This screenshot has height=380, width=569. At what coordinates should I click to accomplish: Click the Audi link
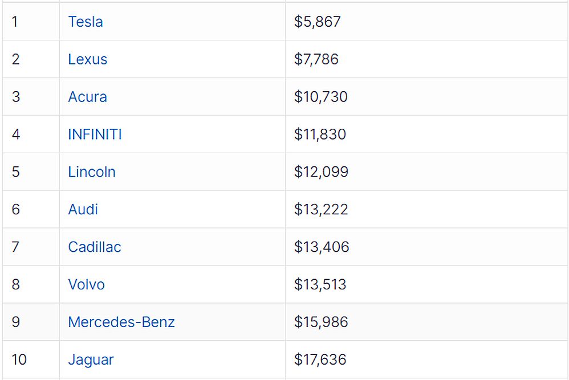(x=83, y=209)
